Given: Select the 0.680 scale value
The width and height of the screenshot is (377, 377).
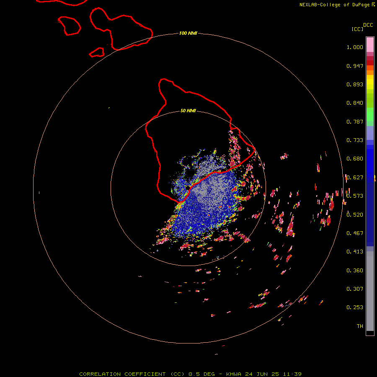Looking at the screenshot, I should click(x=355, y=159).
